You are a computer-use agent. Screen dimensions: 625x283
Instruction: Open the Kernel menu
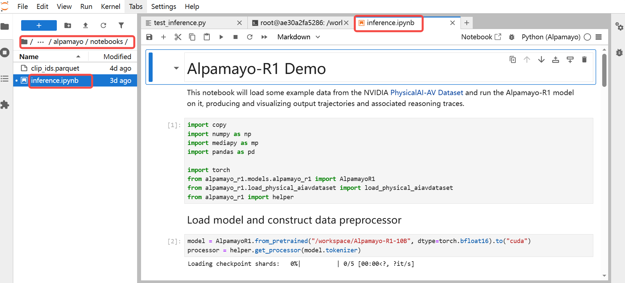click(x=110, y=7)
